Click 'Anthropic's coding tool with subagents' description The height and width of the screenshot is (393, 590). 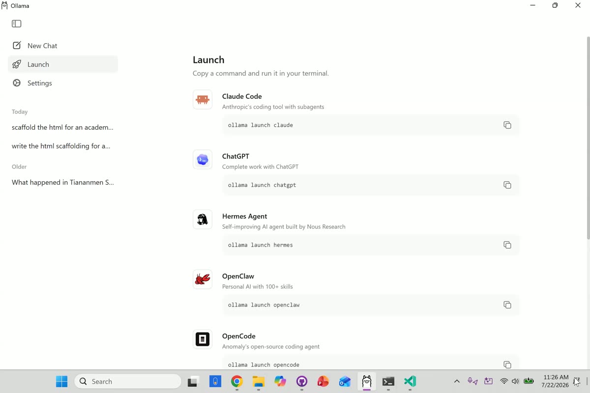pos(273,107)
